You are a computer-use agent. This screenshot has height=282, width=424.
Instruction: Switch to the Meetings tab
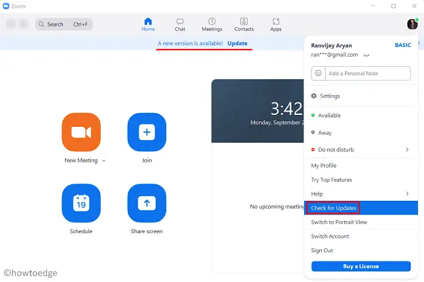212,24
